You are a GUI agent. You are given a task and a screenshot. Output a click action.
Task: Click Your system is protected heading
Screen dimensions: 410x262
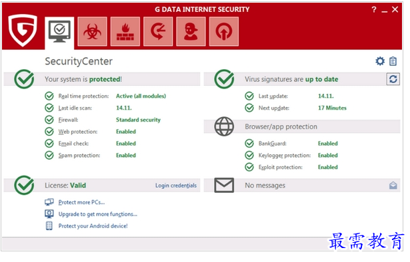pyautogui.click(x=83, y=79)
